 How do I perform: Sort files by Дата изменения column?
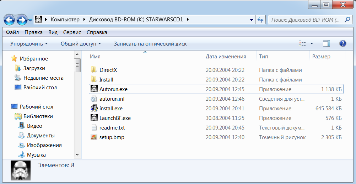[x=226, y=56]
